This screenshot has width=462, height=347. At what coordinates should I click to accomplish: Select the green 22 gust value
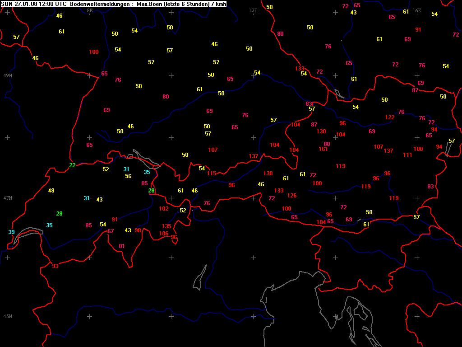72,165
